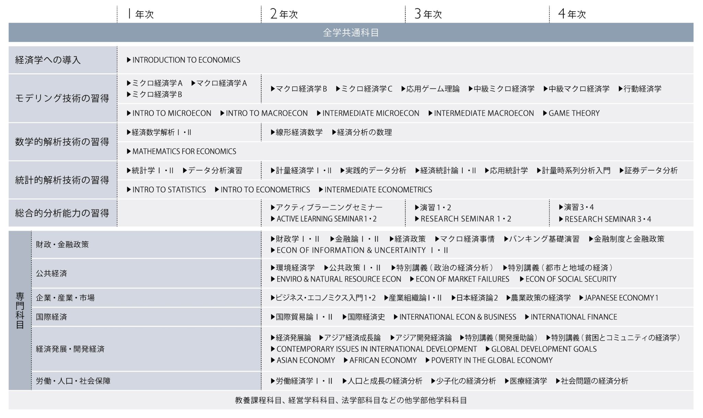Viewport: 703px width, 418px height.
Task: Select 実践的データ分析 course
Action: 373,171
